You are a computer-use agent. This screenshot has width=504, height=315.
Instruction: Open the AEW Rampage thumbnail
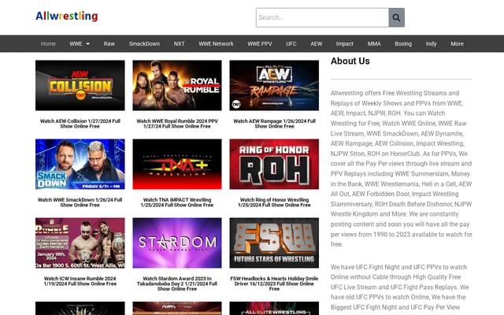(x=274, y=86)
